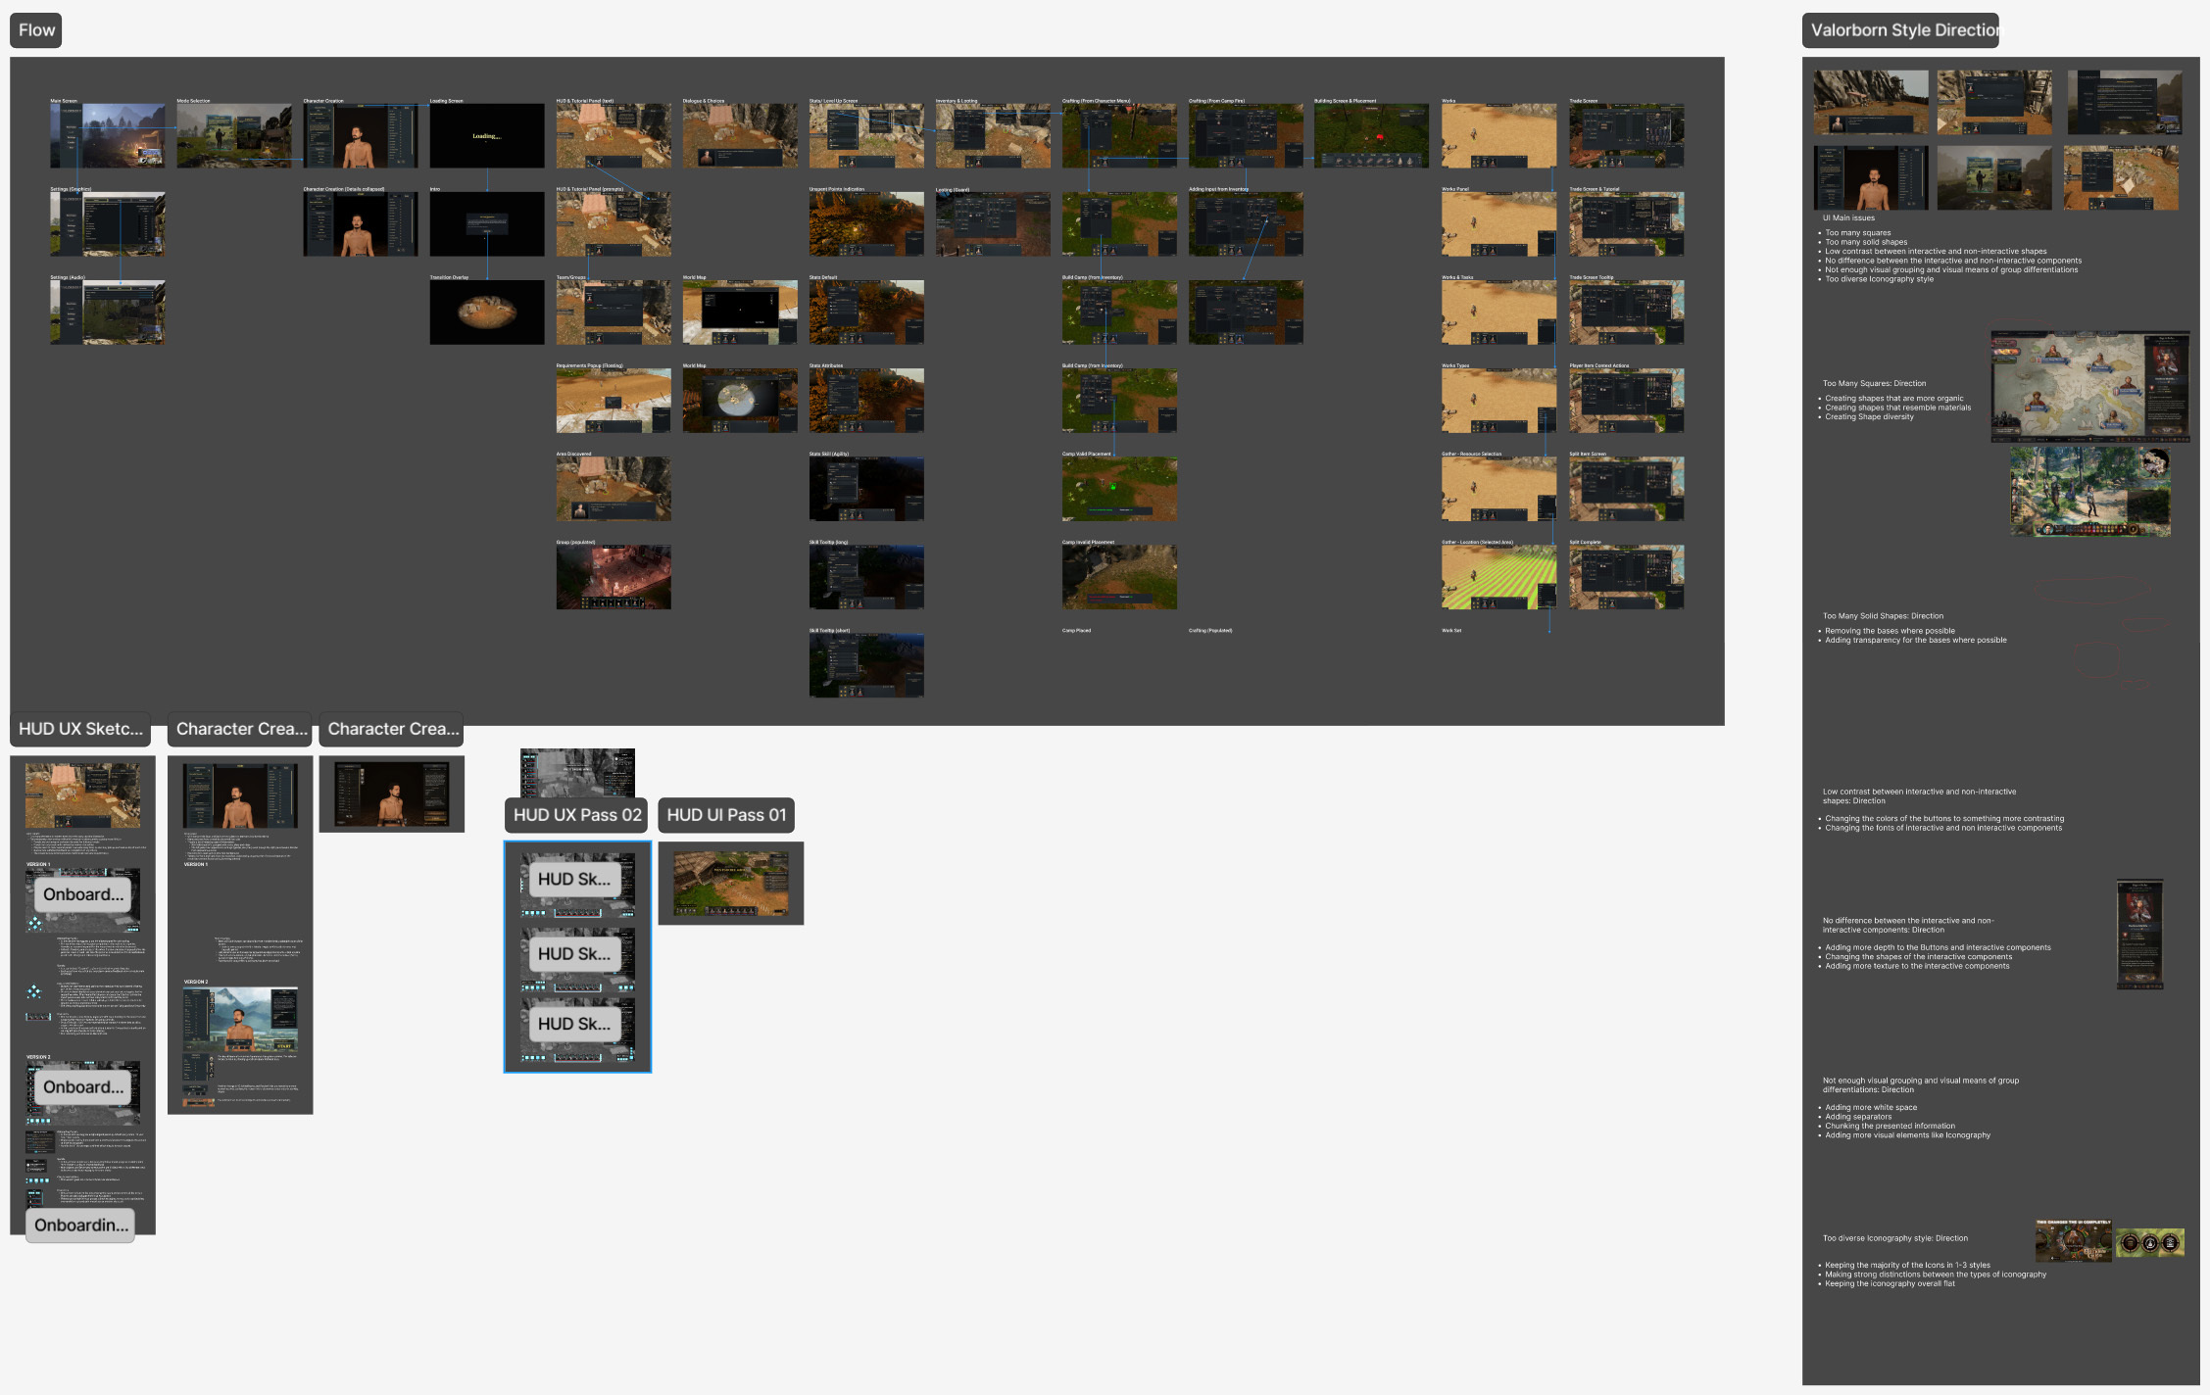The width and height of the screenshot is (2210, 1395).
Task: Open the Works Panel frame thumbnail
Action: (1498, 224)
